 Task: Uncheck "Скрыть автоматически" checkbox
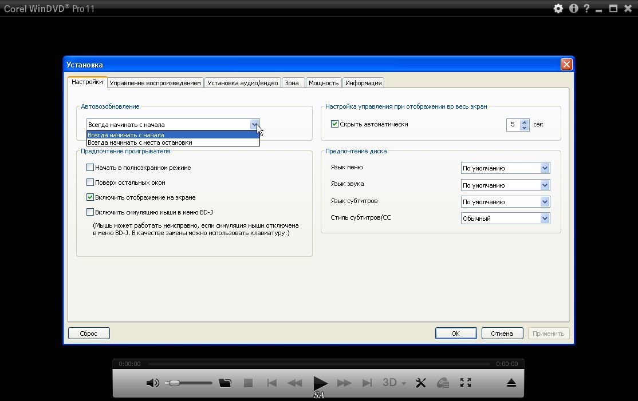pos(335,124)
